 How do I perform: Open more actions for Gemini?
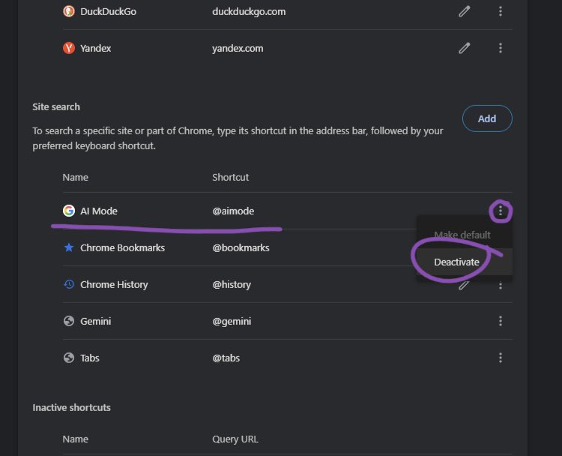tap(501, 321)
